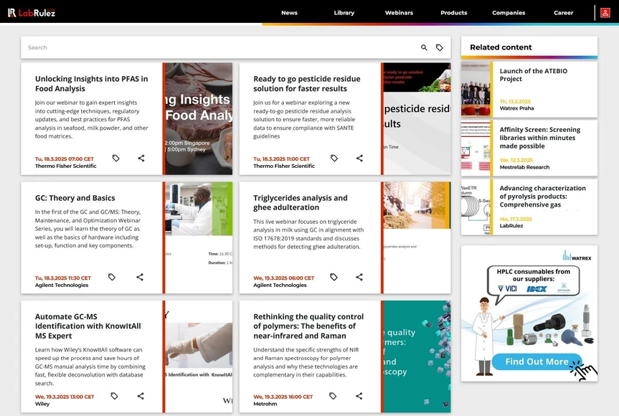Open the Library menu
This screenshot has height=416, width=619.
[344, 13]
